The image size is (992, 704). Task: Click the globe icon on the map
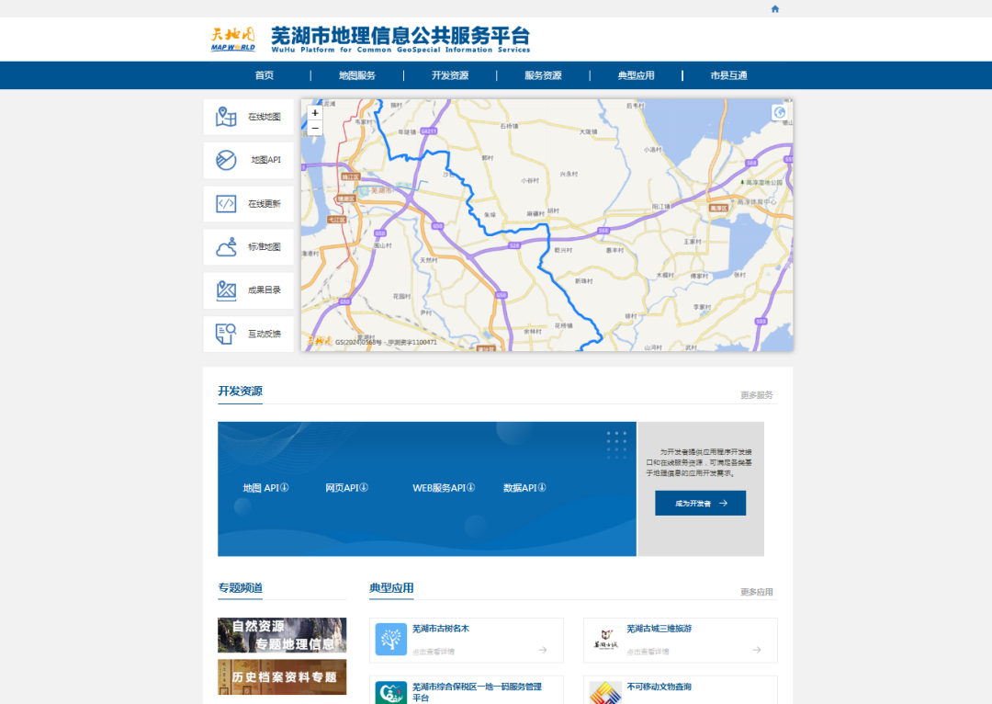[x=780, y=112]
